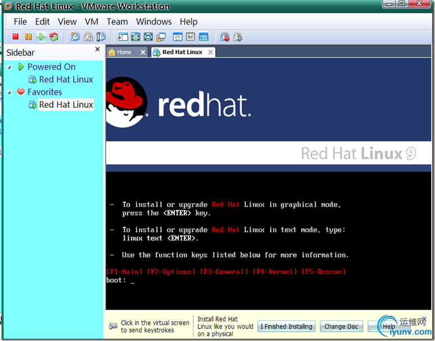Click the 'Install Red Hat Linux like you would' message
The image size is (435, 341).
(225, 326)
